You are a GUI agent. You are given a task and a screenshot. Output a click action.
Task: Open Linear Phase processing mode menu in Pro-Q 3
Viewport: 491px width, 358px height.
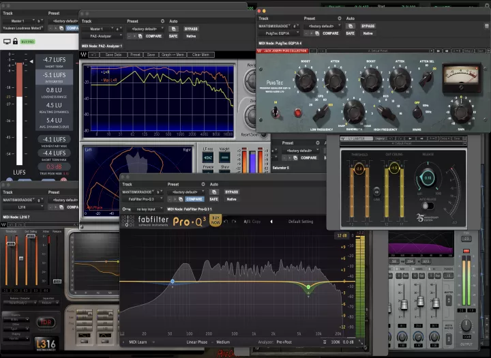(196, 342)
